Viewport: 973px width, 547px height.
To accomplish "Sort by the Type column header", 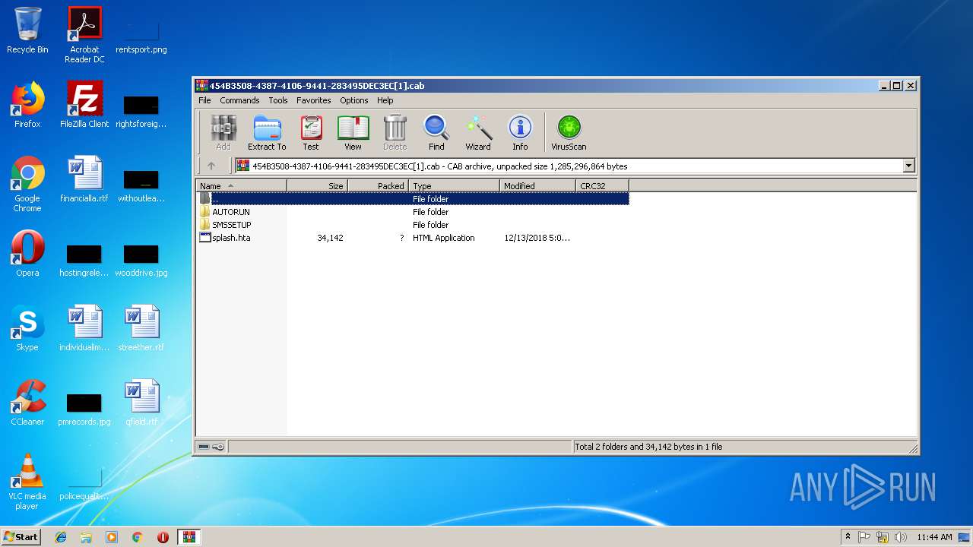I will coord(455,185).
